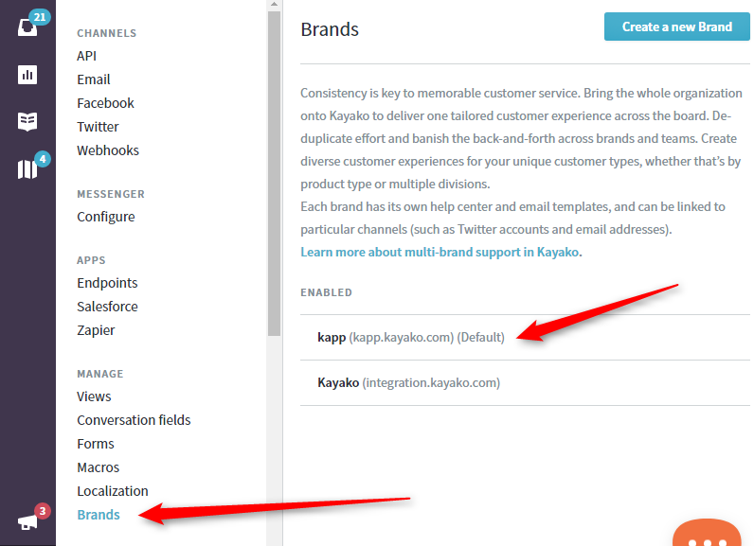Viewport: 754px width, 546px height.
Task: Open the insights bar chart icon
Action: tap(27, 75)
